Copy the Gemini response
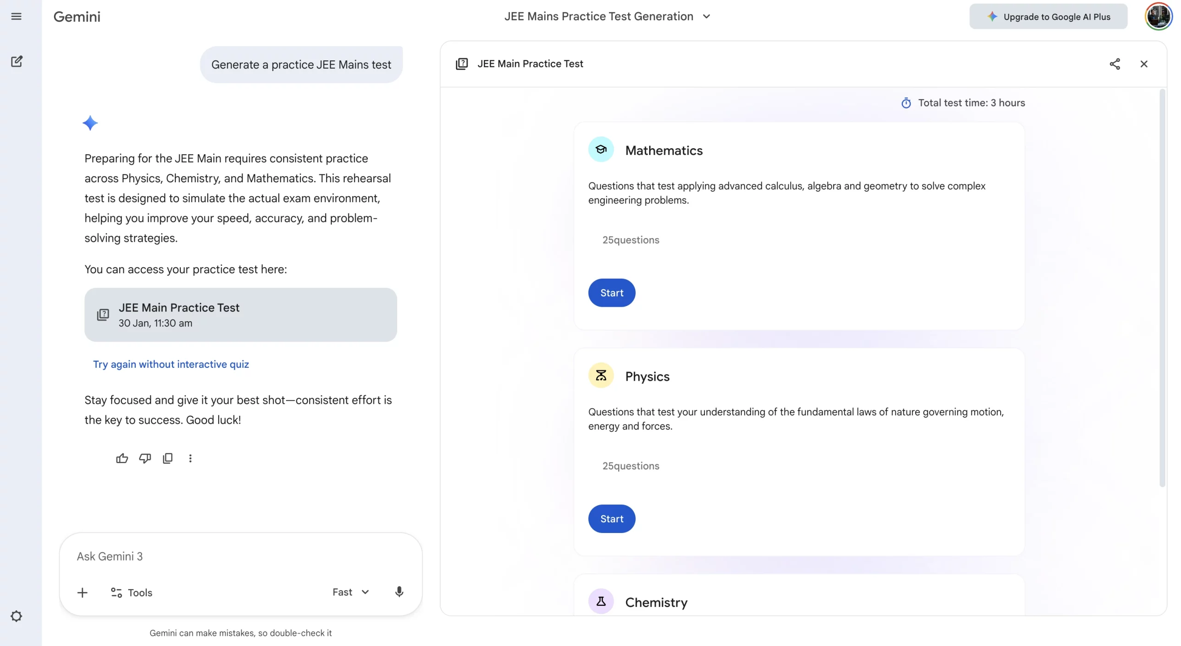 pyautogui.click(x=167, y=458)
